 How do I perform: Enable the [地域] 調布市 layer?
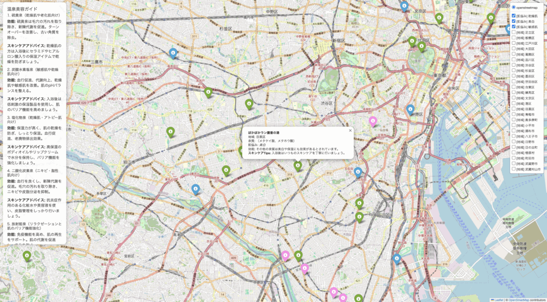514,131
